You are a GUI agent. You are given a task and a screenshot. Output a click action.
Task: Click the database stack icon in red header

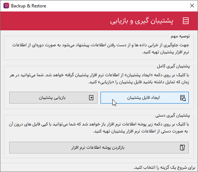(186, 21)
